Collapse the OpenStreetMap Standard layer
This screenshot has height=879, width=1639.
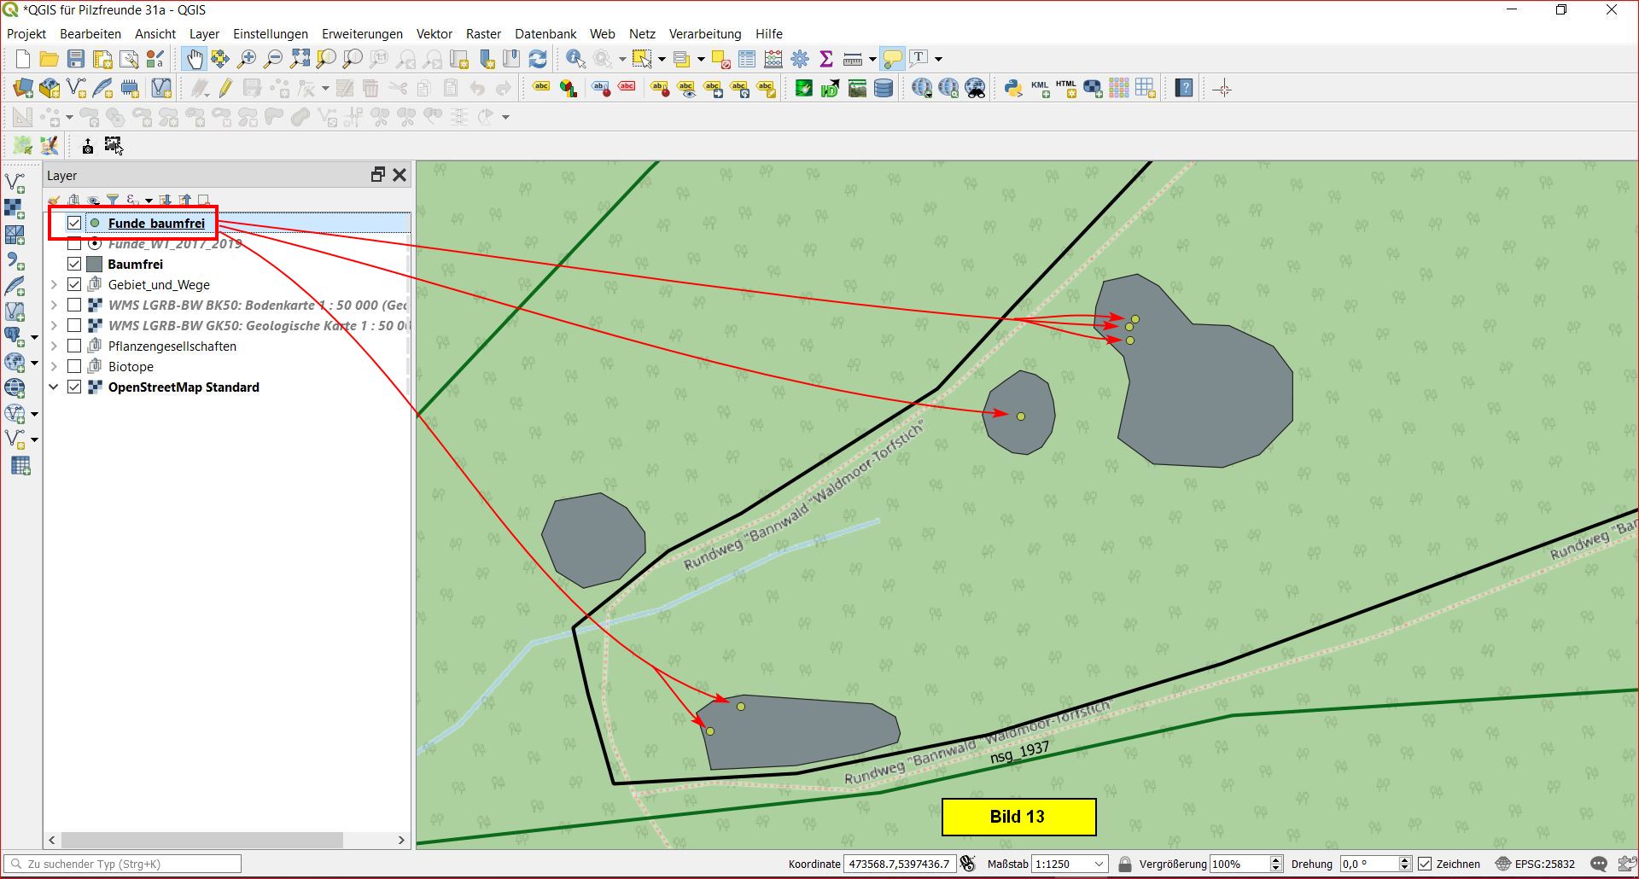pos(54,387)
